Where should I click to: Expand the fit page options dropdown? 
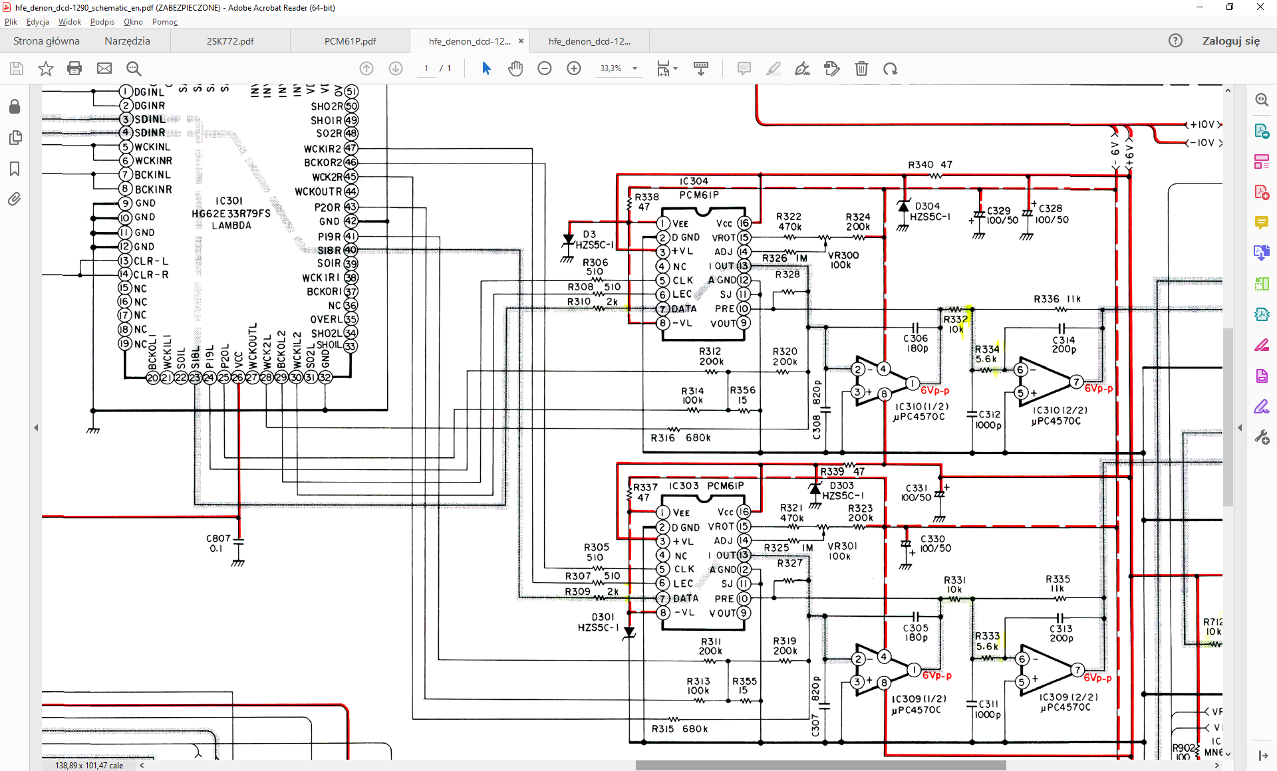pyautogui.click(x=675, y=68)
